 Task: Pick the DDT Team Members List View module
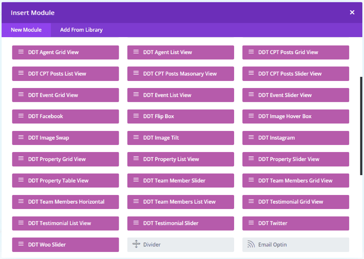[181, 202]
